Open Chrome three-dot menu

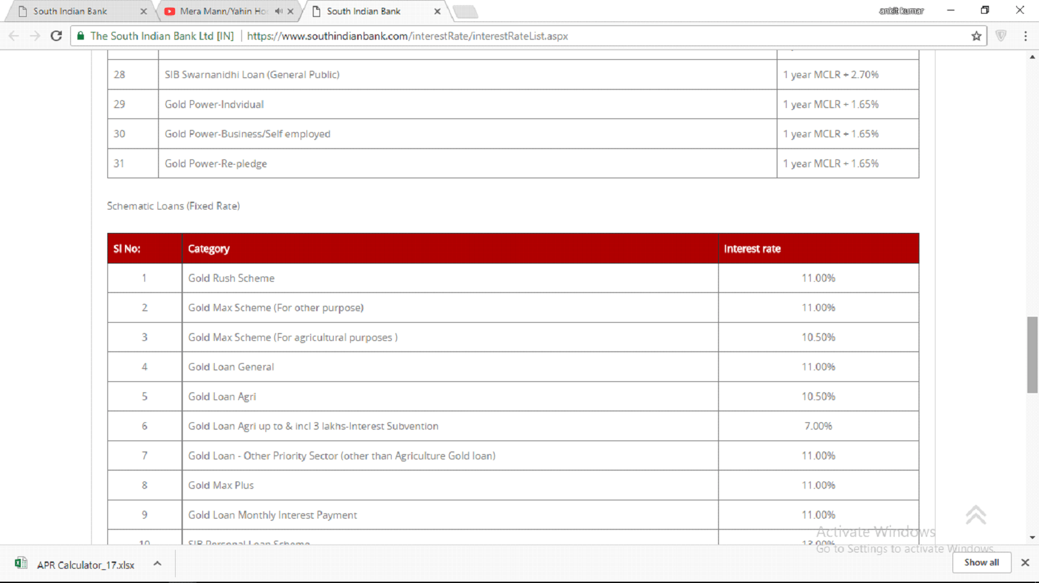[x=1025, y=36]
